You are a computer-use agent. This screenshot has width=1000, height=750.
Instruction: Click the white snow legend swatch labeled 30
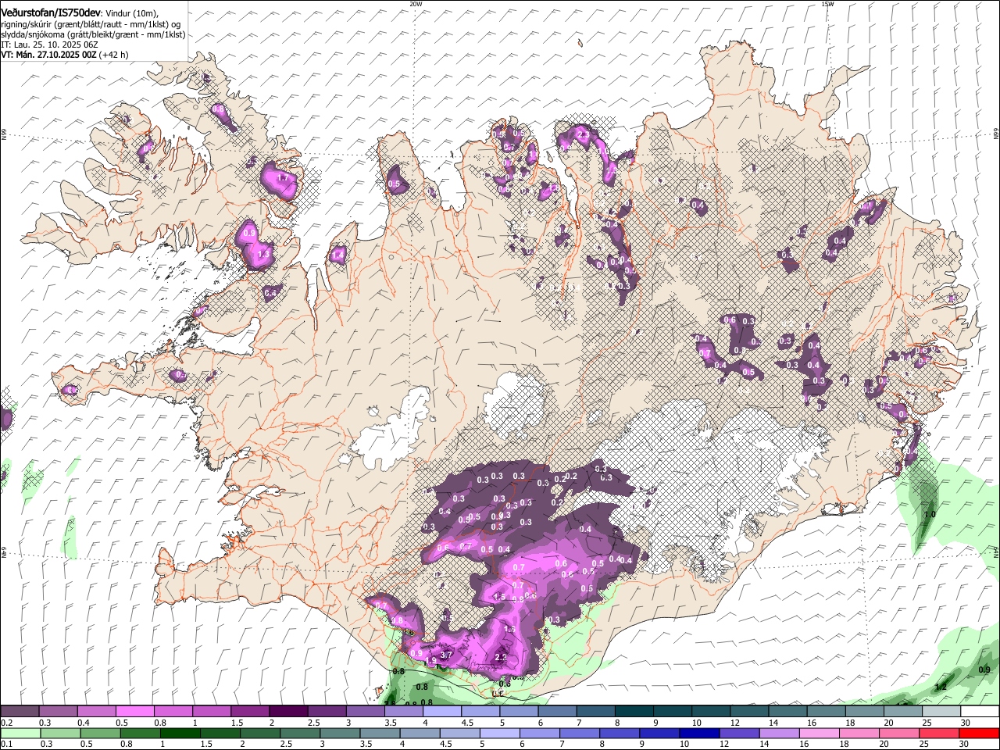tap(979, 712)
